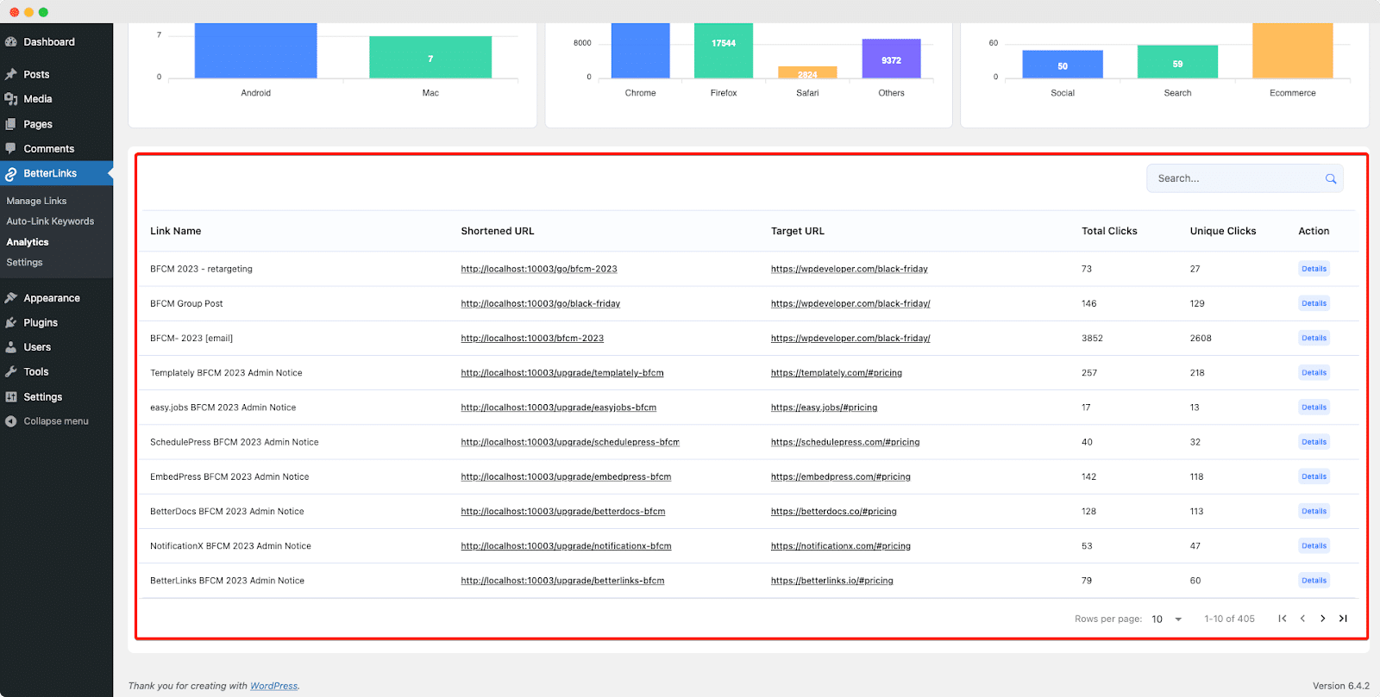This screenshot has width=1380, height=697.
Task: Click the '1-10 of 405' pagination text
Action: [x=1229, y=619]
